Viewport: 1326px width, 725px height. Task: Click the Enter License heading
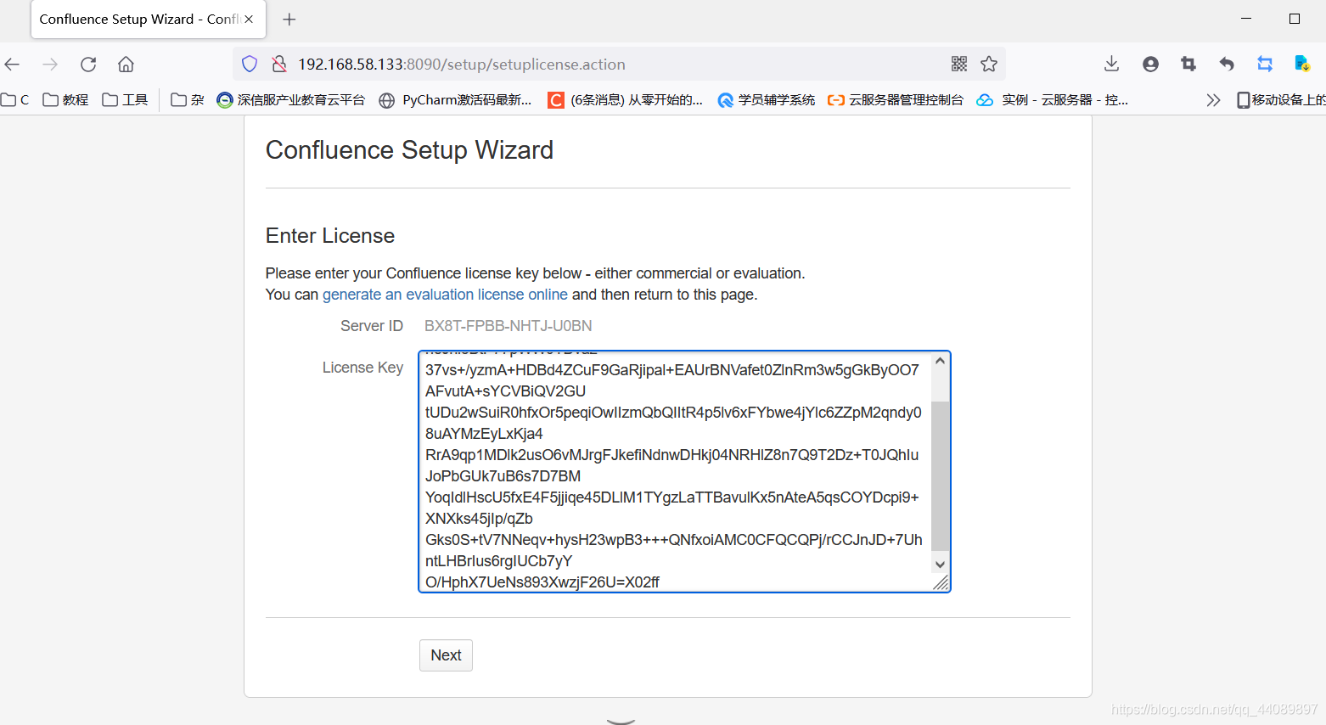click(x=330, y=236)
